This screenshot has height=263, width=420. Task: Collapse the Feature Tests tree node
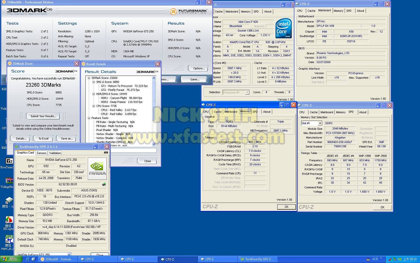[x=89, y=118]
